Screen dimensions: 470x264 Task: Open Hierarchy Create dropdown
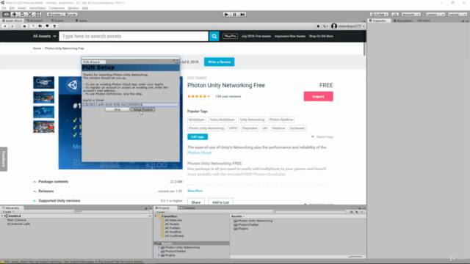[8, 212]
